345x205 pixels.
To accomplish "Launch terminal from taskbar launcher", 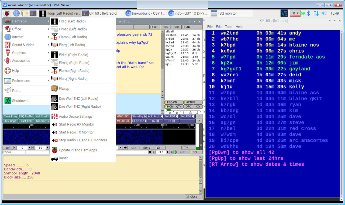I will click(x=33, y=13).
